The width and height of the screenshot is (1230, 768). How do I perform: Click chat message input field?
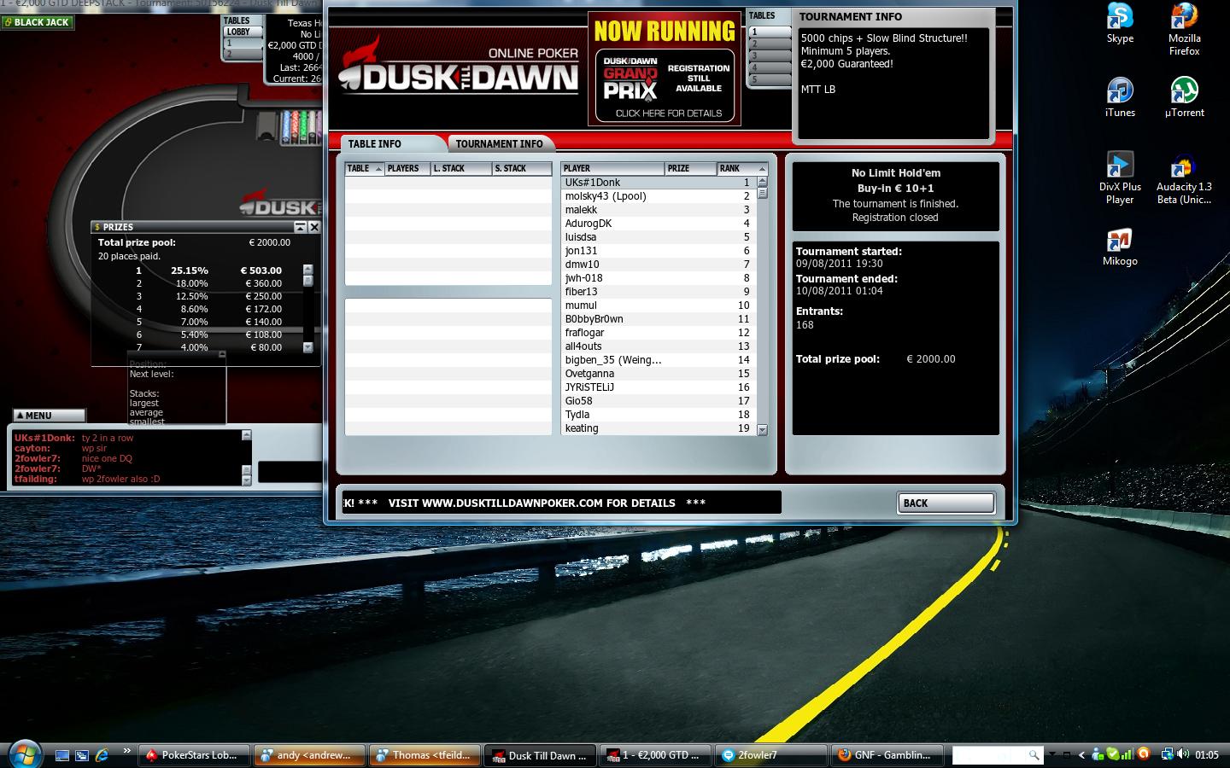(x=291, y=472)
